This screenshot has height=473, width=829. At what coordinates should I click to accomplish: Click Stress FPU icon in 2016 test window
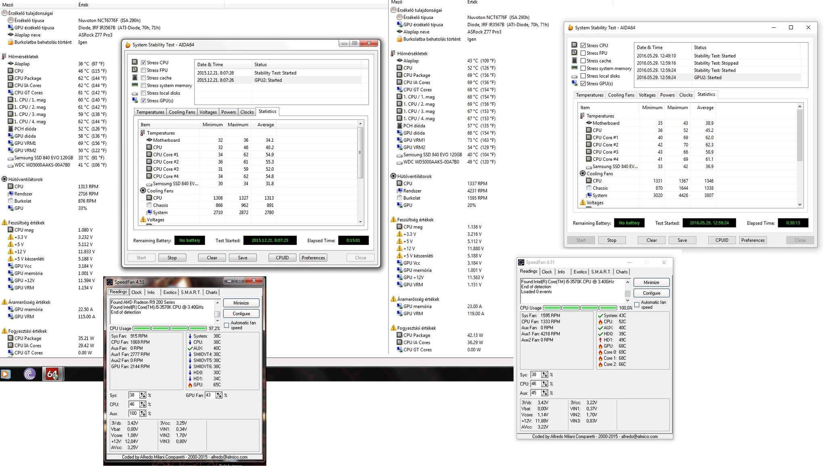point(574,53)
